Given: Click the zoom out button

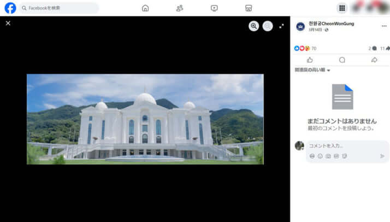Looking at the screenshot, I should (268, 26).
